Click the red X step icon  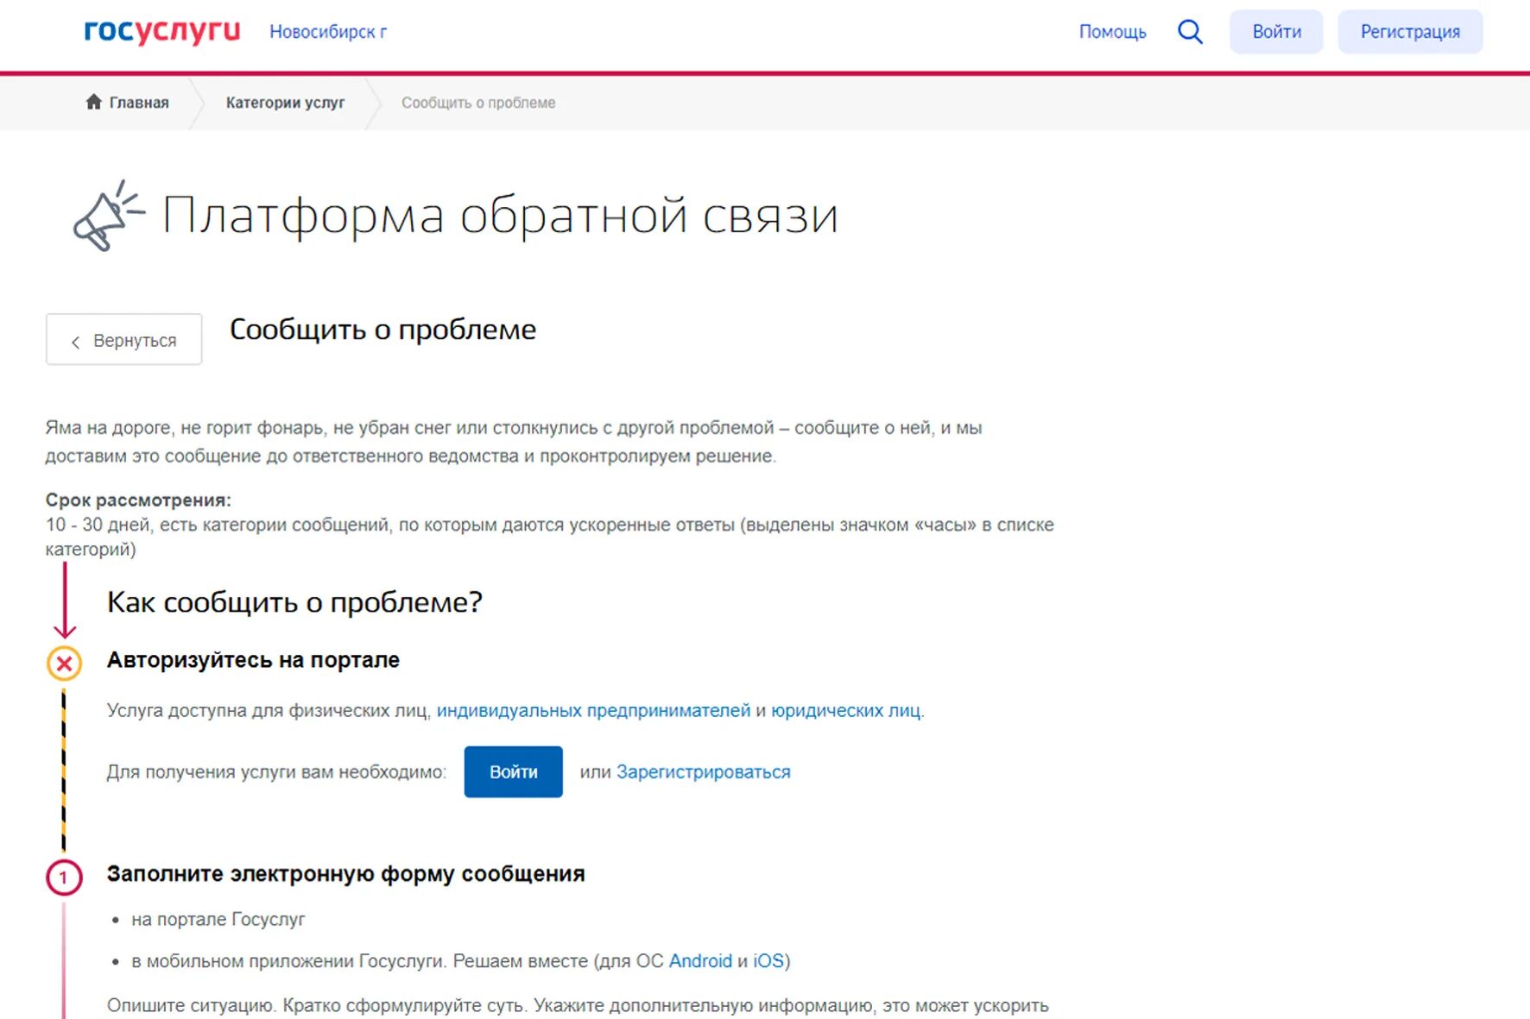tap(64, 664)
